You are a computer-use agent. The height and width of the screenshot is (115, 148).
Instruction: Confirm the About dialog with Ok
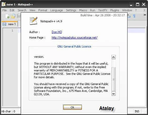[72, 107]
